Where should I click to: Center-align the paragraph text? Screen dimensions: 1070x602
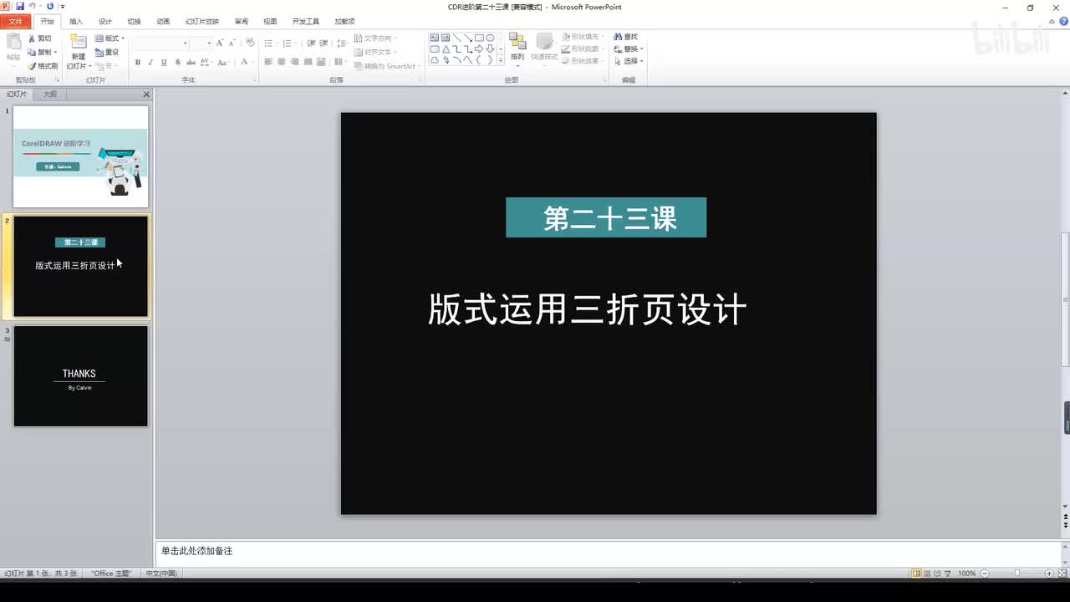(282, 62)
